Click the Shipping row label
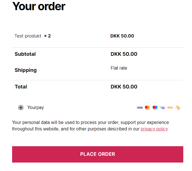 coord(26,70)
